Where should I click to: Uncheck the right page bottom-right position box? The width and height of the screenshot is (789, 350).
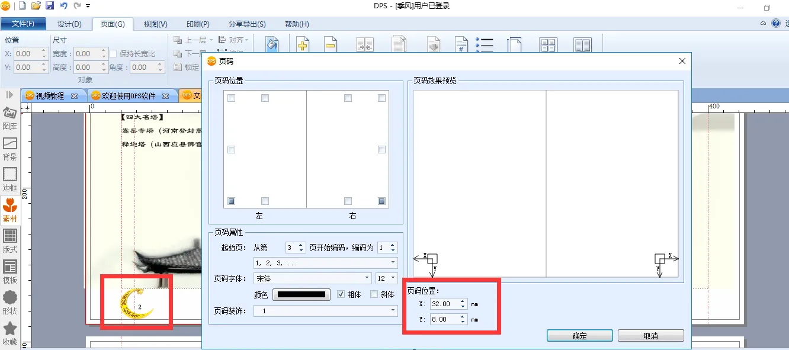[382, 201]
